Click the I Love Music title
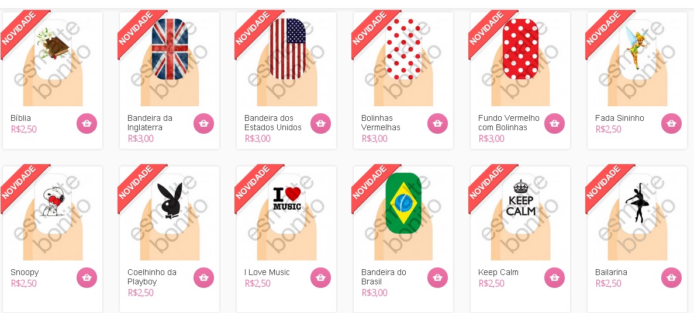Image resolution: width=694 pixels, height=313 pixels. (x=267, y=272)
